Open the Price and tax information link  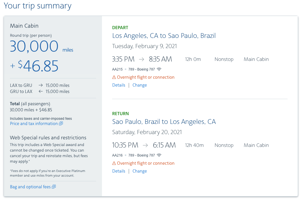tap(34, 124)
